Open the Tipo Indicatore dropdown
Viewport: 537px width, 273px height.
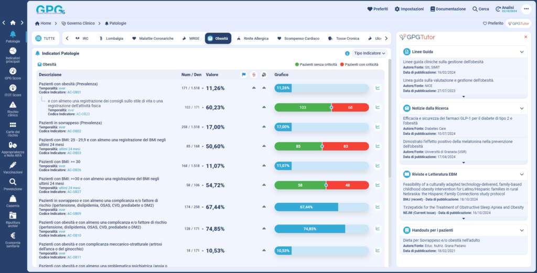pos(370,53)
